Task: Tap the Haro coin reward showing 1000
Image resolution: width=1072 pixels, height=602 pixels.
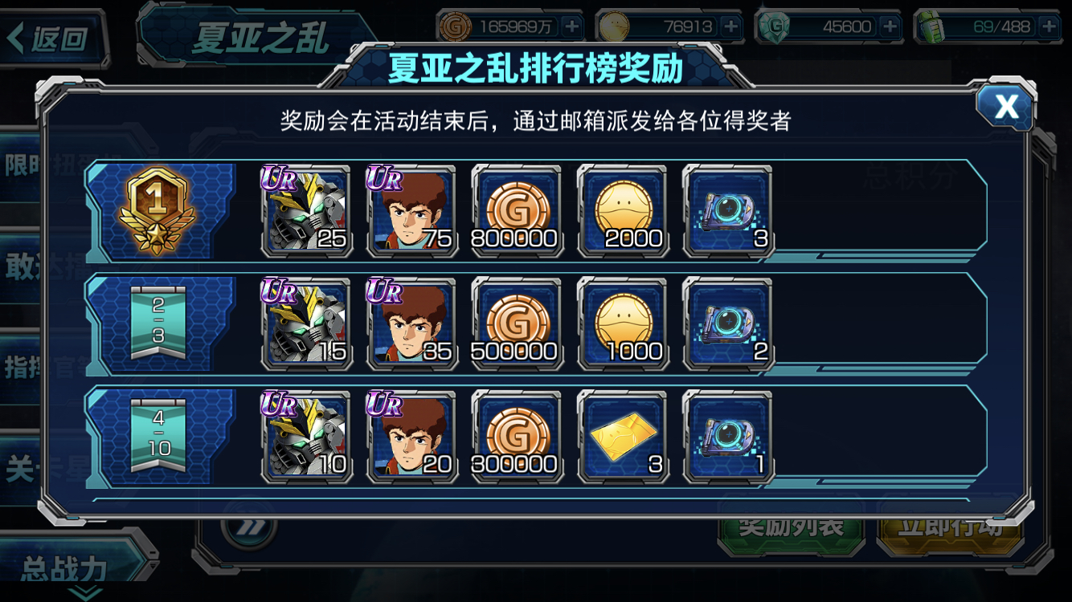Action: 623,324
